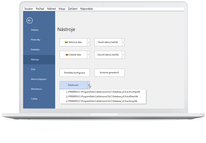The height and width of the screenshot is (143, 206).
Task: Click the Zálohování dropdown arrow
Action: click(x=88, y=85)
